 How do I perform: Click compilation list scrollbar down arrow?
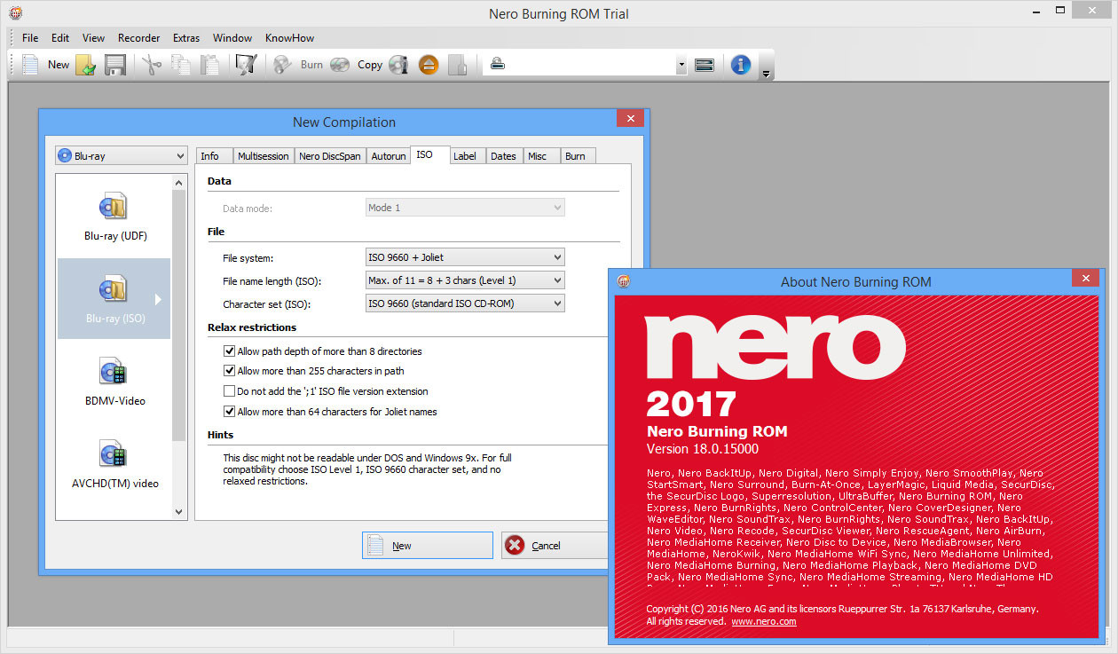(x=178, y=511)
